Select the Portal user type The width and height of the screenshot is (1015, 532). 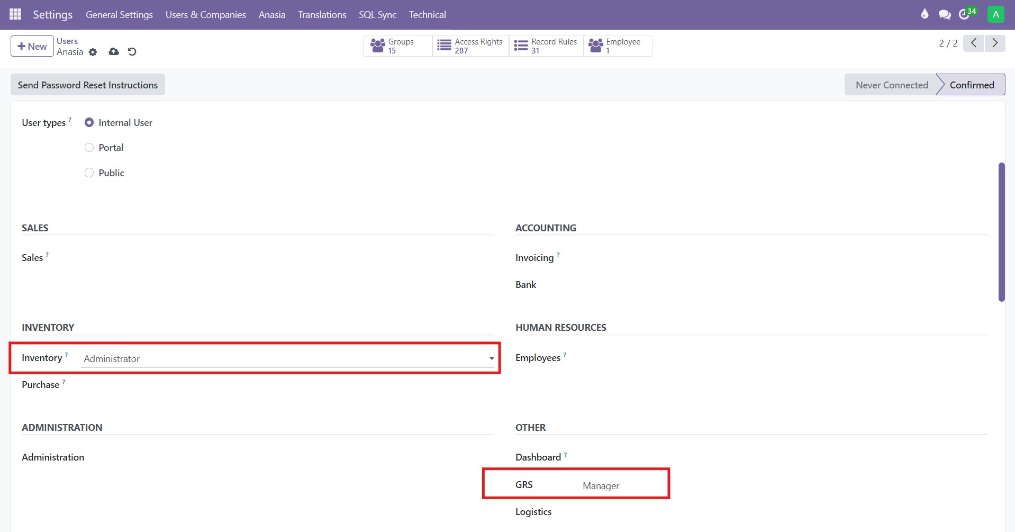pos(88,147)
